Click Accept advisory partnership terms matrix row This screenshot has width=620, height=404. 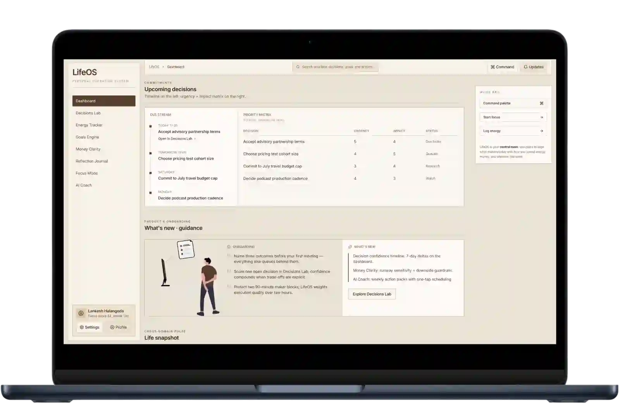(x=350, y=142)
